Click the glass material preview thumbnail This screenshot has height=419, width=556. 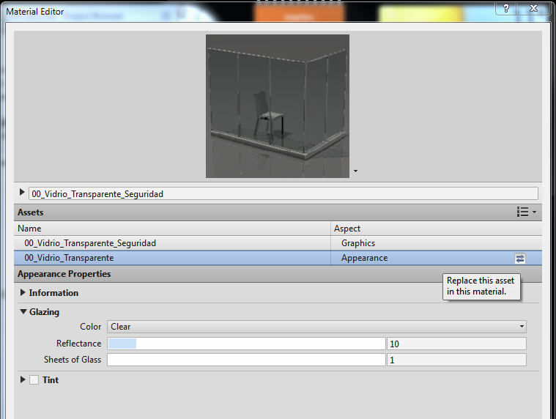tap(278, 106)
